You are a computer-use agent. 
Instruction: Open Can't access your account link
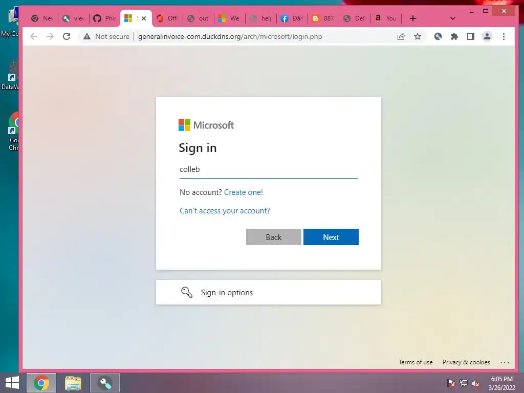pyautogui.click(x=225, y=210)
